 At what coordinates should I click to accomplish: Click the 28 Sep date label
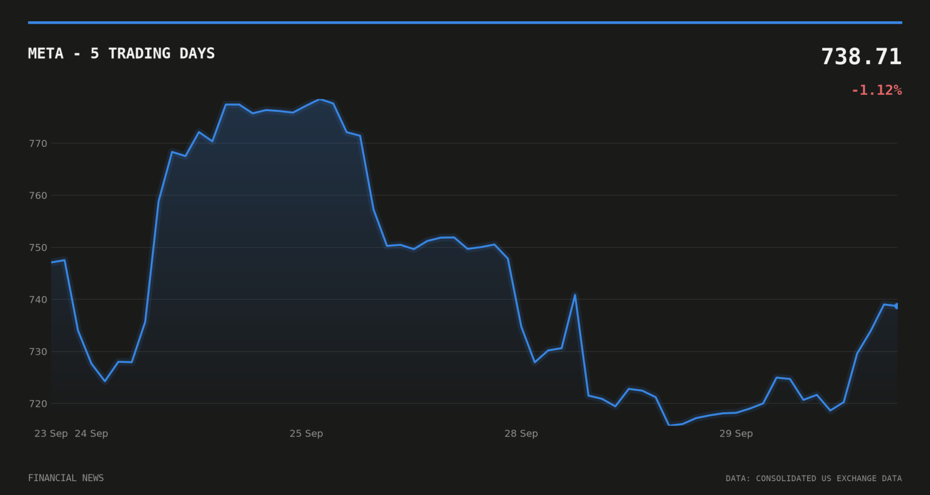[521, 433]
